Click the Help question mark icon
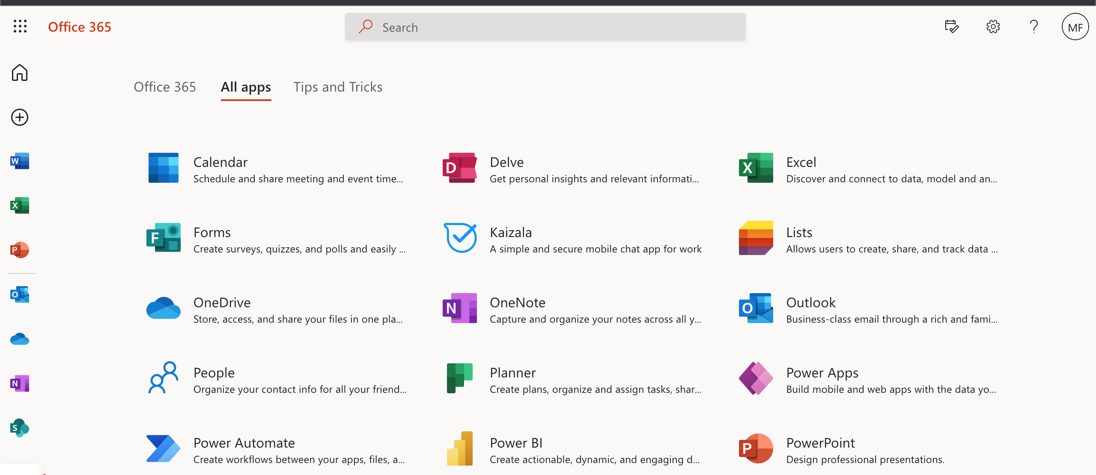Screen dimensions: 1096x475 click(1034, 27)
